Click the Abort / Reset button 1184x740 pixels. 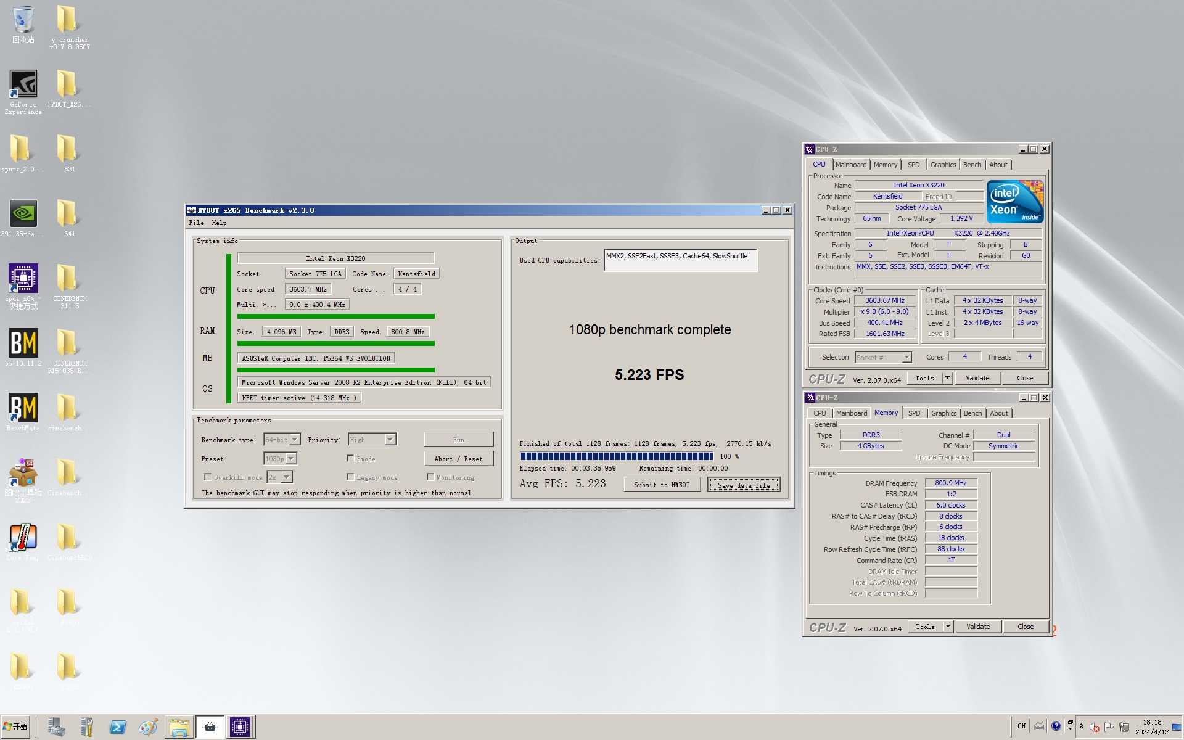click(x=458, y=459)
